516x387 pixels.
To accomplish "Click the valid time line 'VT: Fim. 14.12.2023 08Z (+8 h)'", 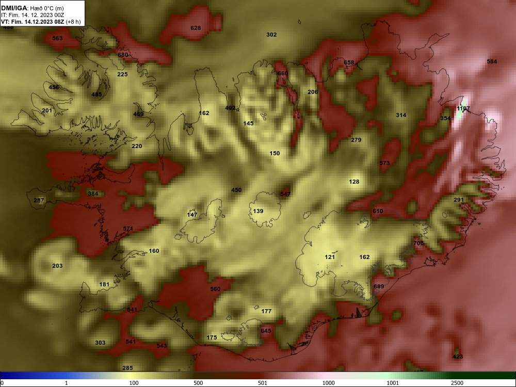I will click(x=40, y=22).
